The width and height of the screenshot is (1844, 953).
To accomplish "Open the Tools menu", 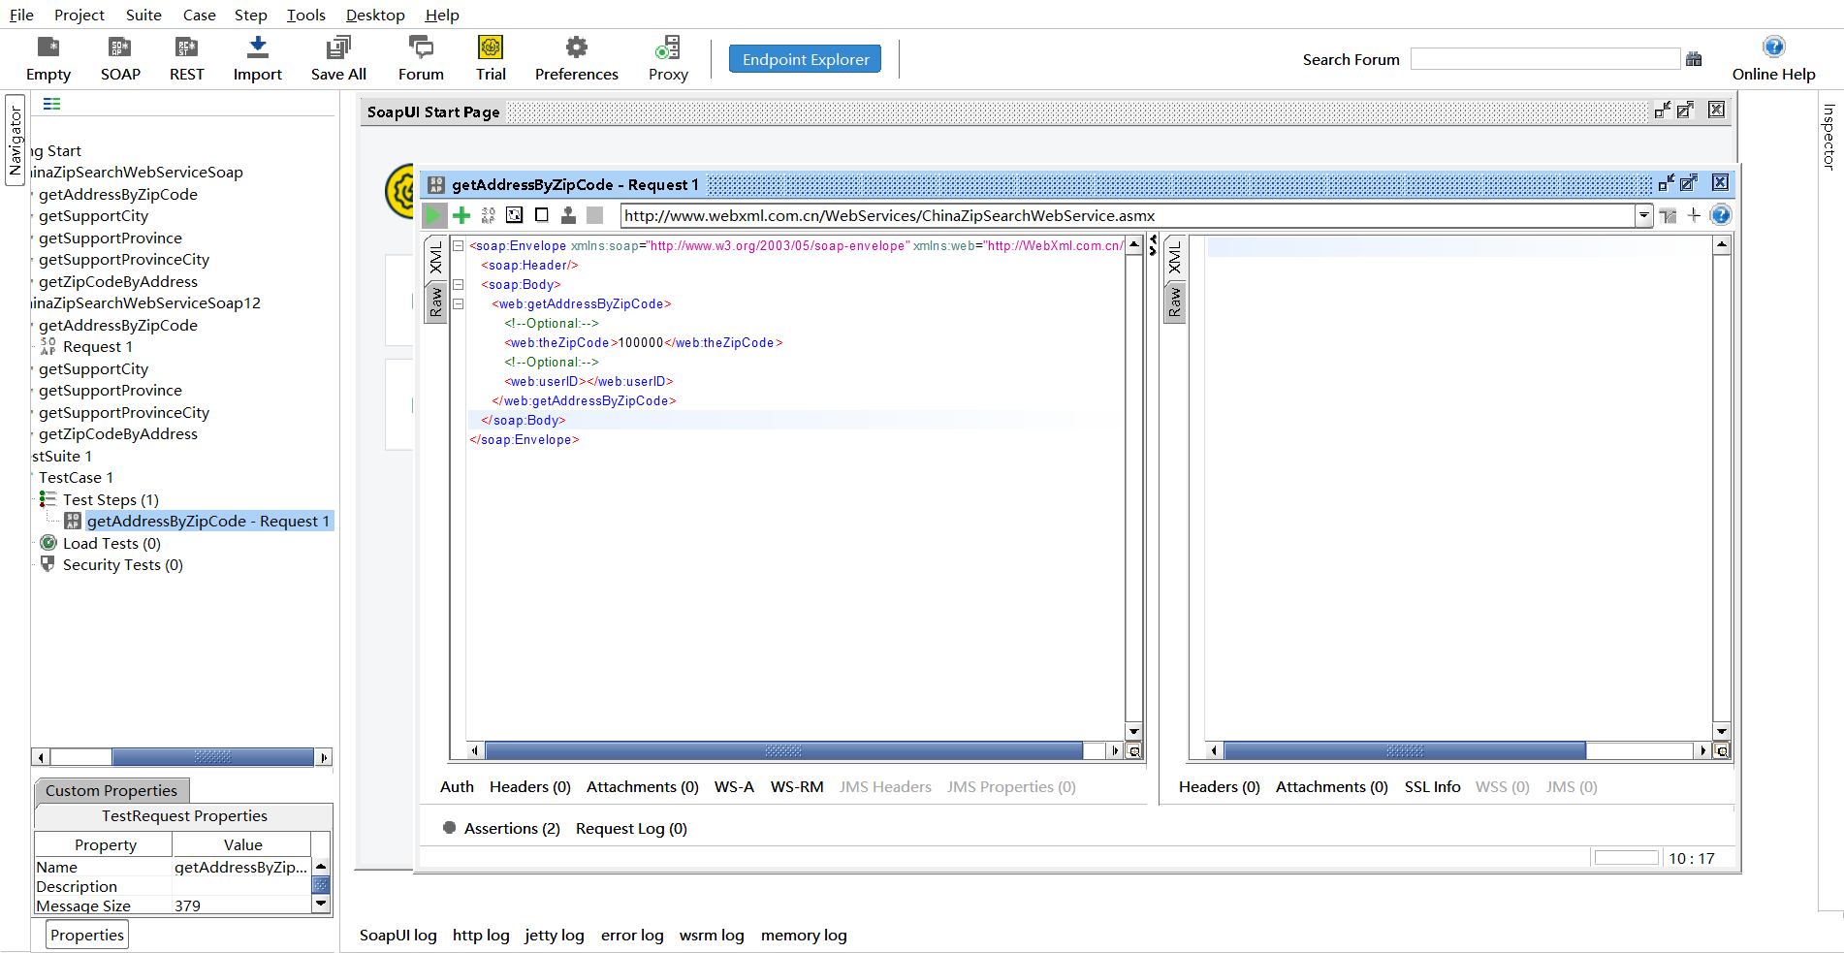I will coord(305,15).
